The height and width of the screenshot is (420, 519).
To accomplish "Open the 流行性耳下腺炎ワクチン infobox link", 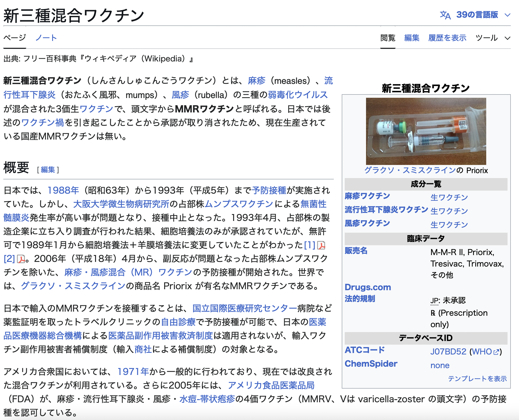I will coord(386,210).
